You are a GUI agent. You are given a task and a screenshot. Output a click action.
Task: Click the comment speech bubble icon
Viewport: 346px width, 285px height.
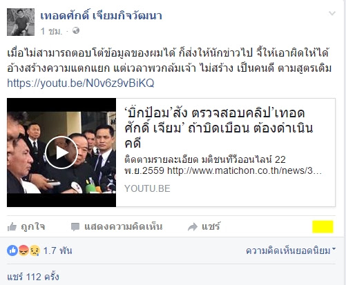(x=75, y=227)
